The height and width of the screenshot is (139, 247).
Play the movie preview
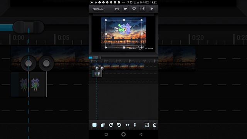tap(152, 9)
